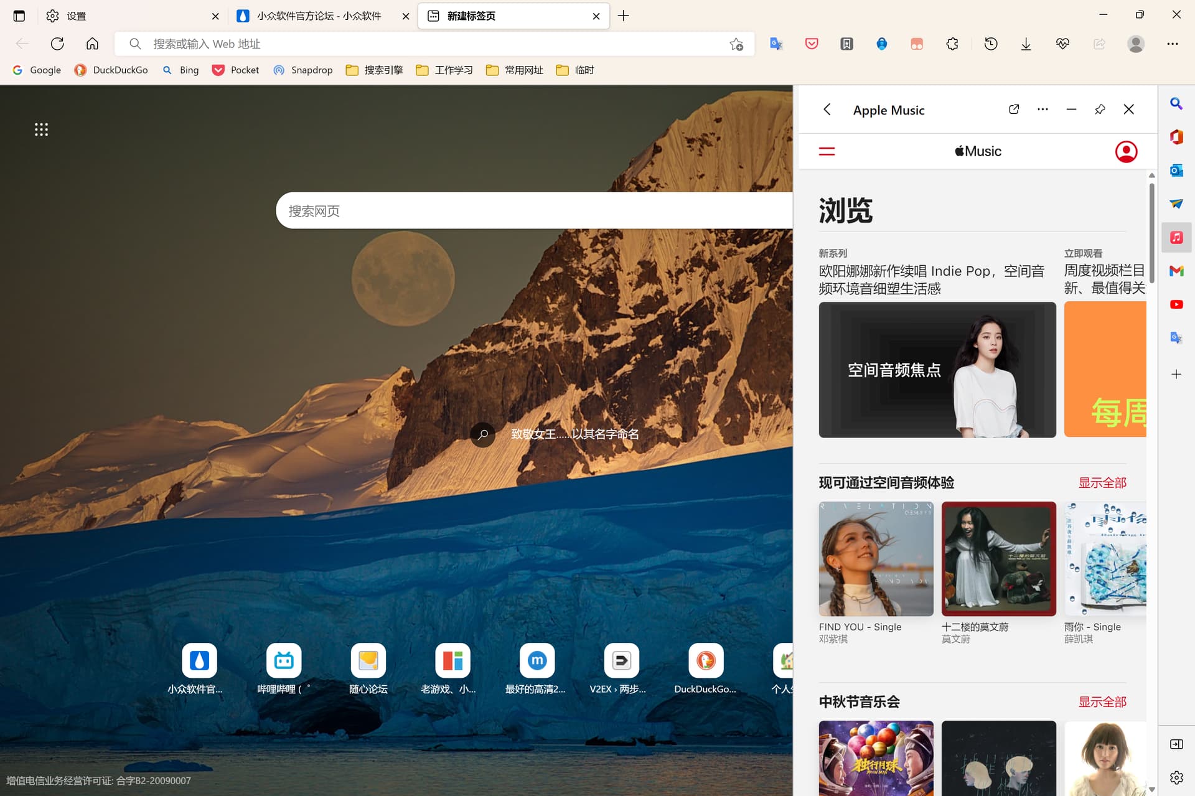Open the 搜索引擎 bookmarks folder
The height and width of the screenshot is (796, 1195).
click(x=375, y=70)
